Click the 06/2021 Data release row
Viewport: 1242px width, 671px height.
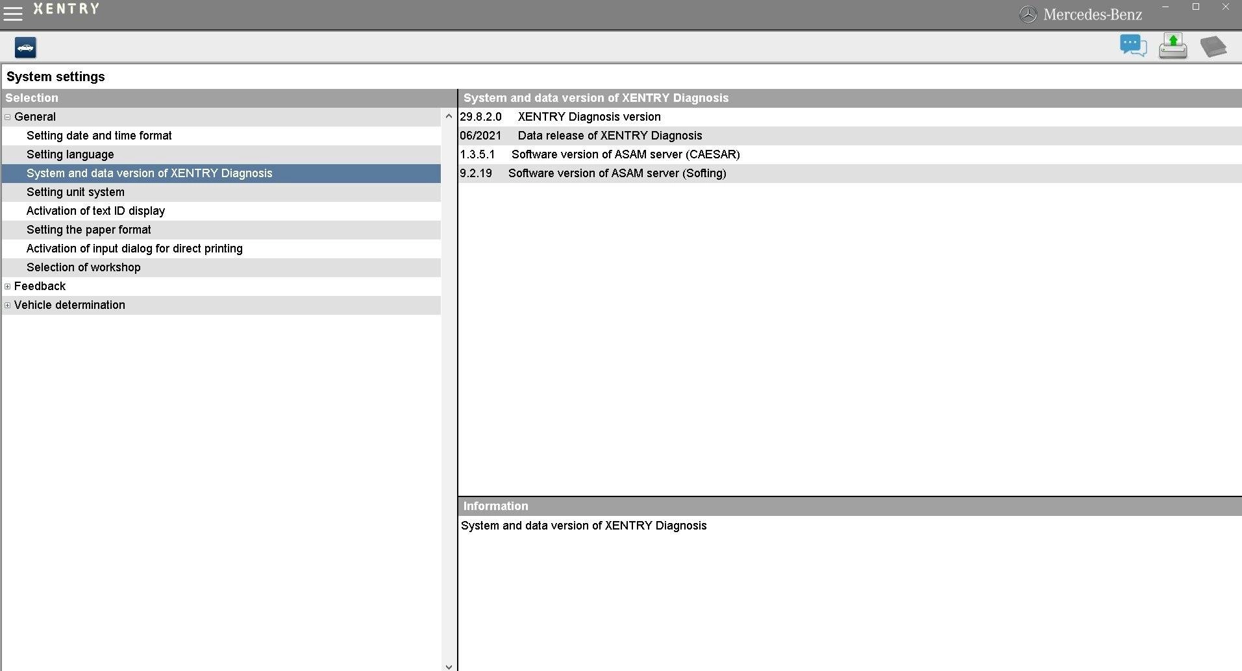850,136
